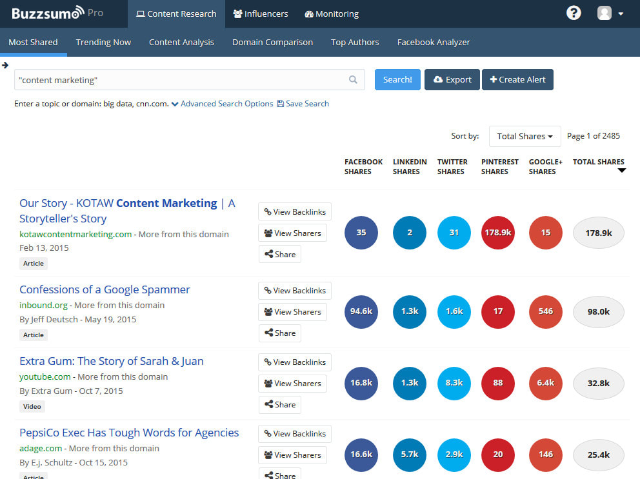Open the Top Authors section

(x=355, y=42)
